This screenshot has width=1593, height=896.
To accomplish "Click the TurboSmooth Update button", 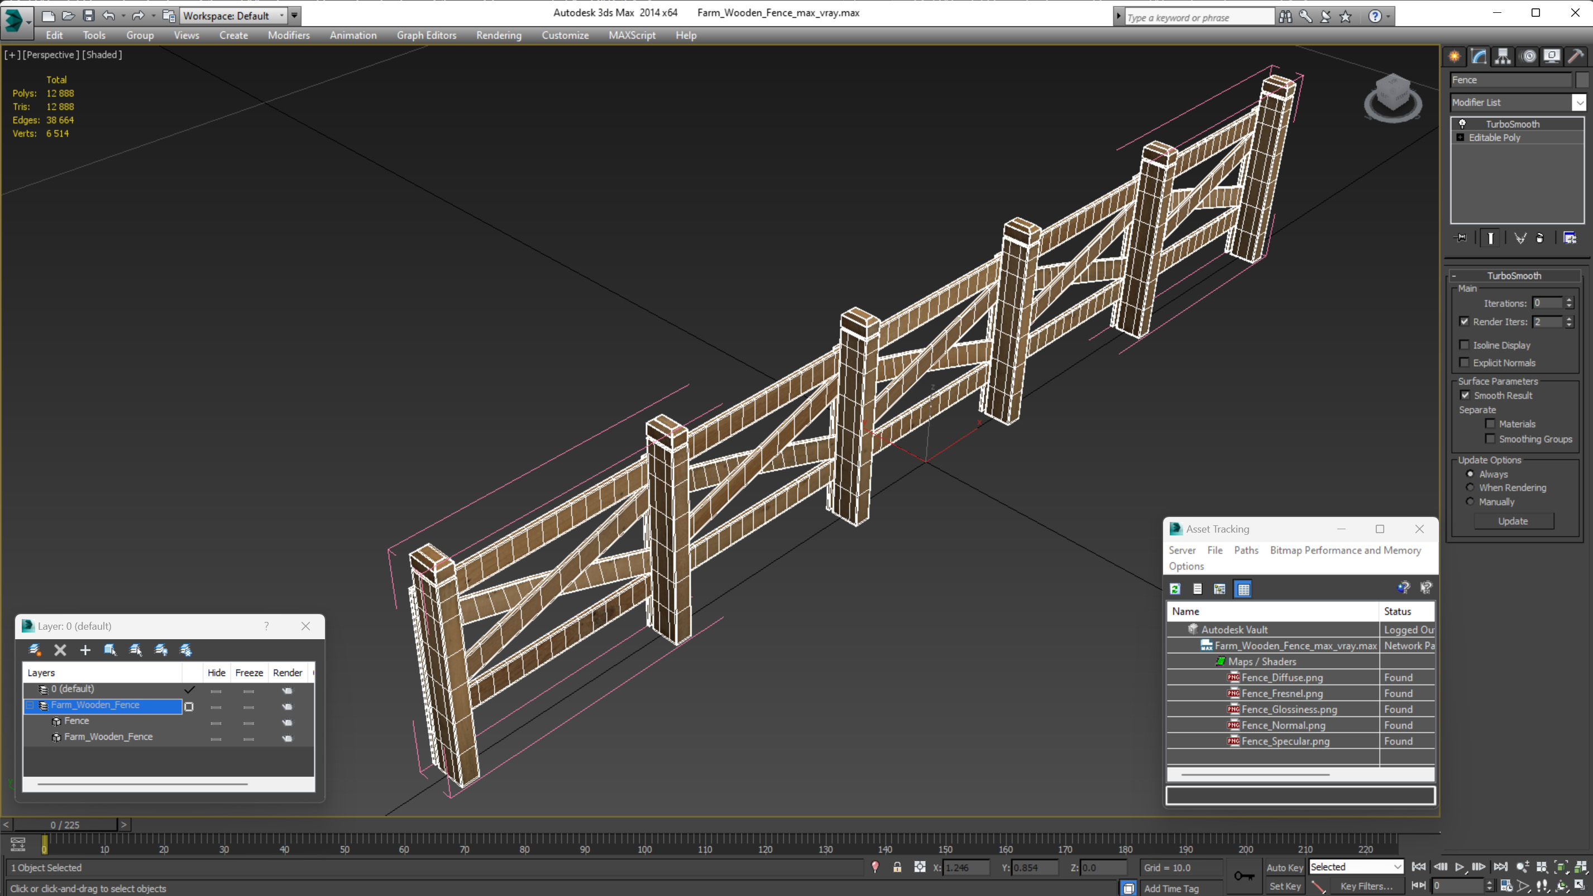I will pos(1513,521).
